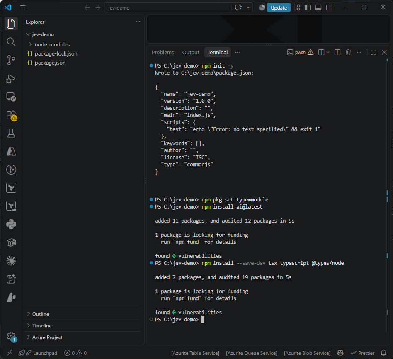This screenshot has height=359, width=393.
Task: Toggle the bottom panel visibility
Action: 318,7
